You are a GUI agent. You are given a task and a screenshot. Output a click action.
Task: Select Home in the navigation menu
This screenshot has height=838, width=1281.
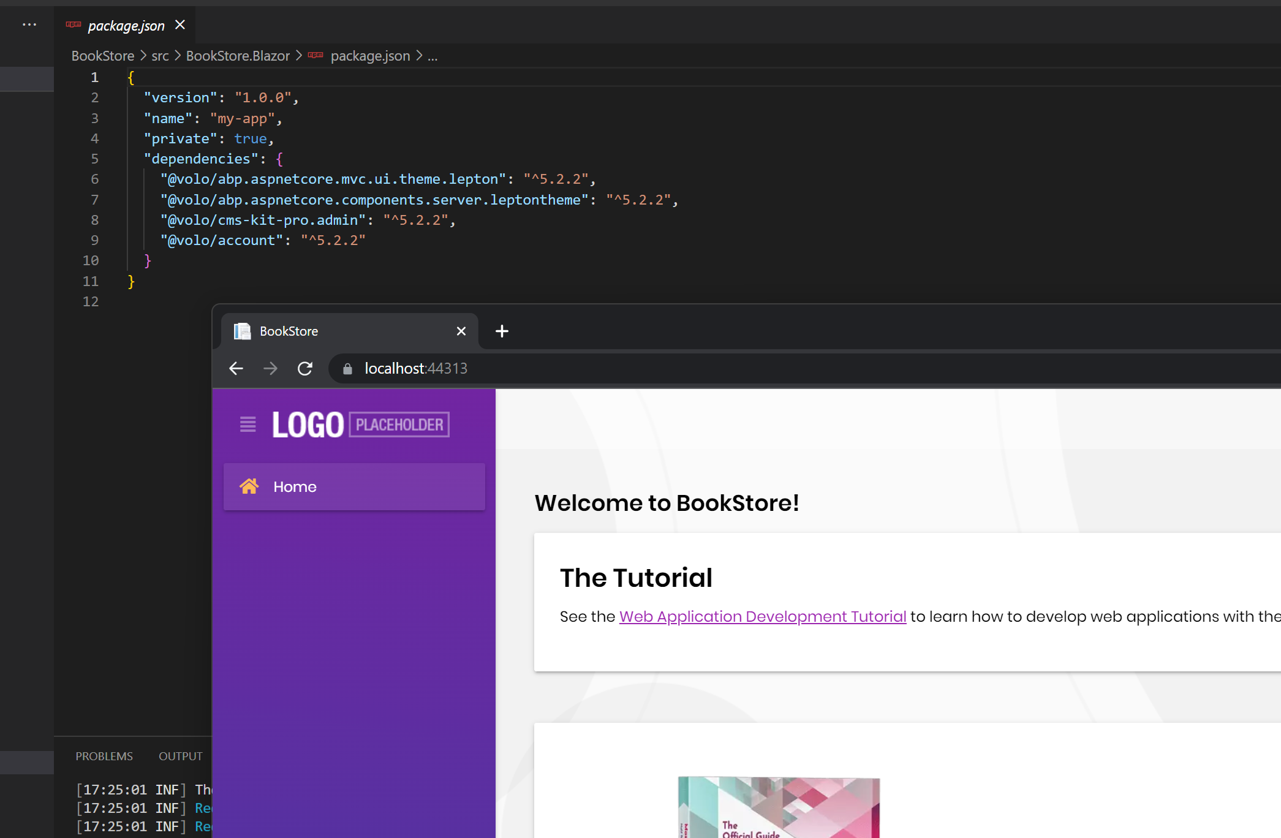click(x=295, y=486)
